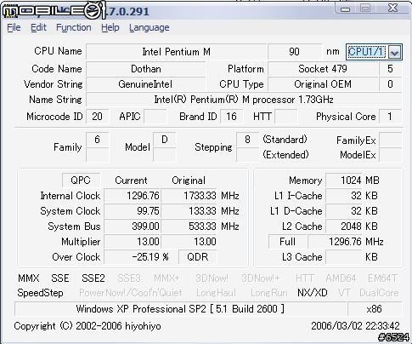
Task: Click the empty L3 Cache field
Action: pos(344,257)
